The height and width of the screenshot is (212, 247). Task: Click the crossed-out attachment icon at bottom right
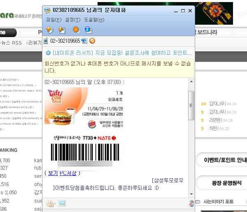[191, 203]
